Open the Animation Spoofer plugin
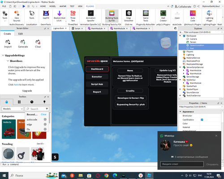Image resolution: width=224 pixels, height=179 pixels. click(90, 16)
